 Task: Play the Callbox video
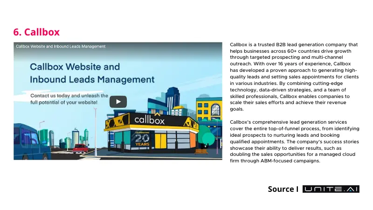click(118, 102)
